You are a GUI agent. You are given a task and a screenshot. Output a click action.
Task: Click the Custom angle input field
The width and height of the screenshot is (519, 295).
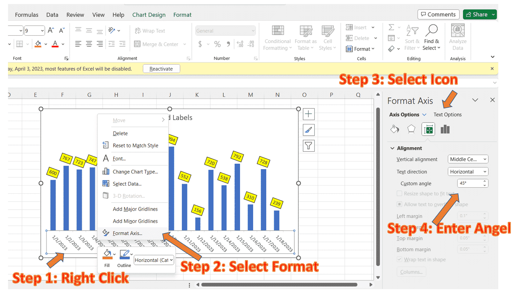click(x=470, y=183)
